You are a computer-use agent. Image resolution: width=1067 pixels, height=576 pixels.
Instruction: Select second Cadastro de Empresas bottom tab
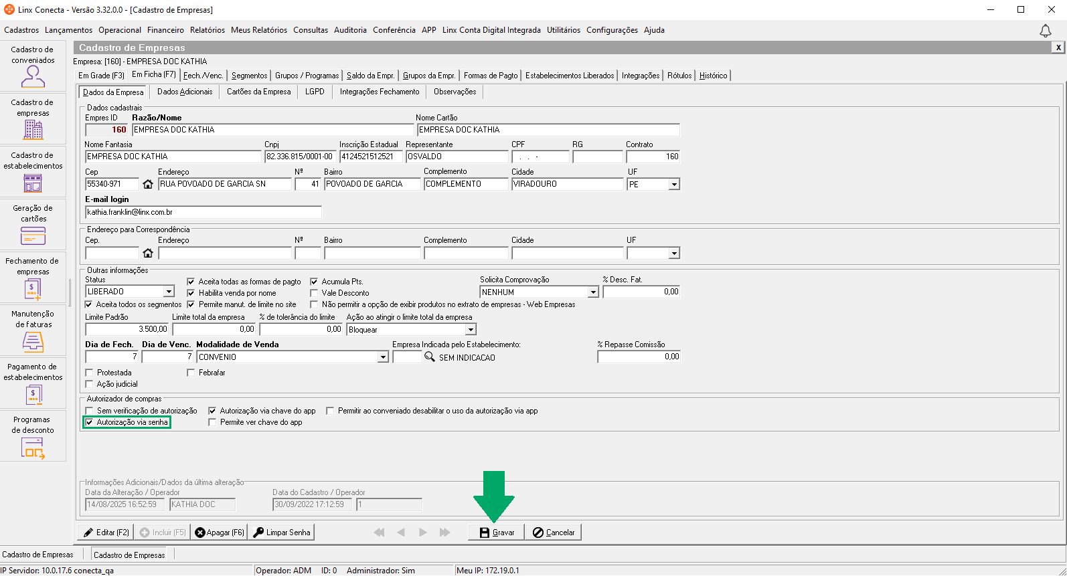pos(129,555)
